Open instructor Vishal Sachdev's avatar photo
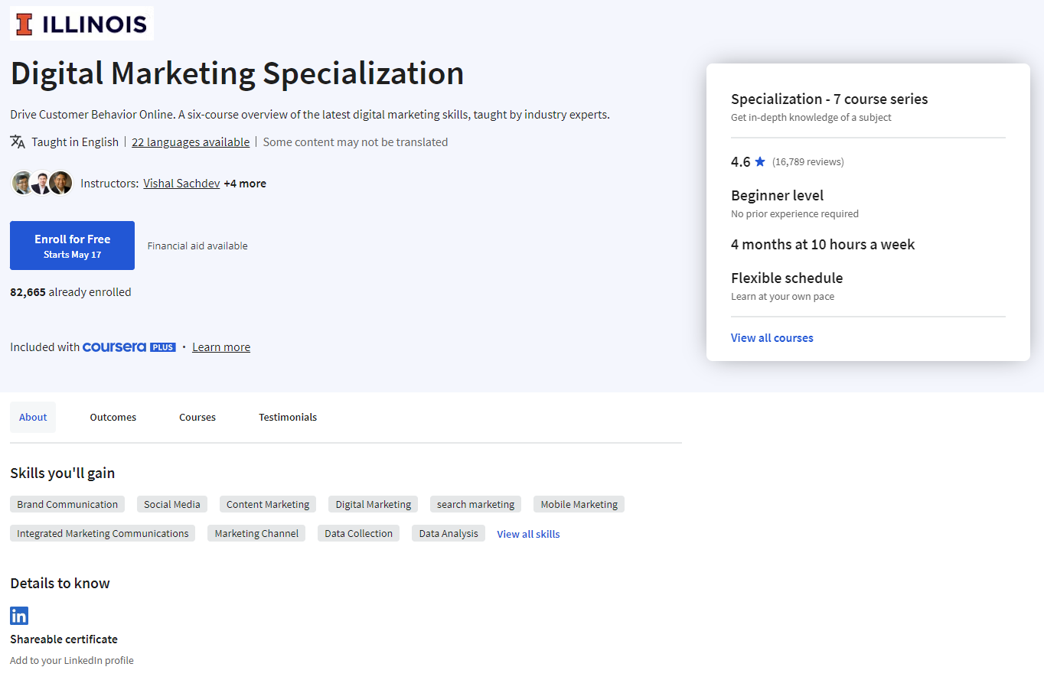This screenshot has width=1044, height=680. [23, 183]
